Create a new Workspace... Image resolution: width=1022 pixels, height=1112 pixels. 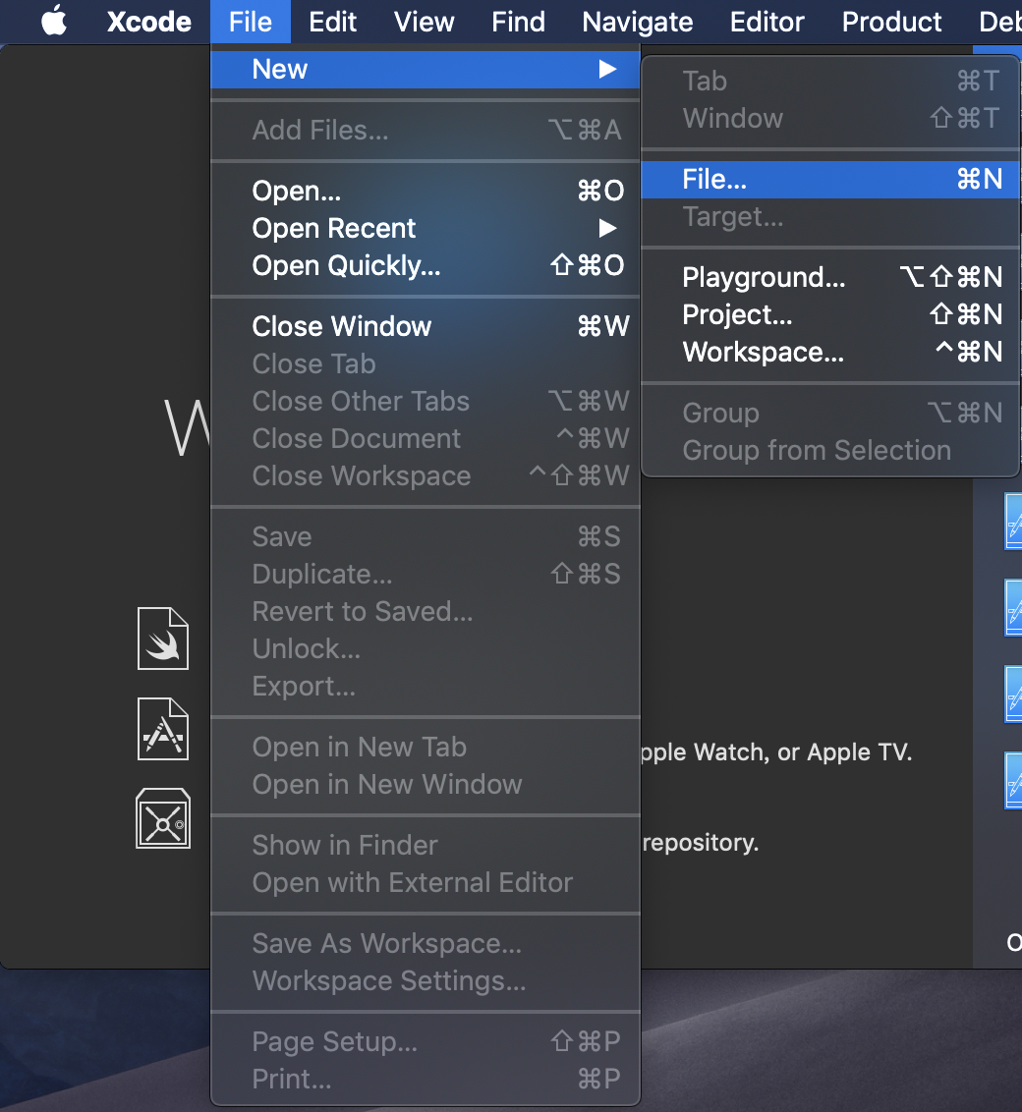(x=830, y=353)
